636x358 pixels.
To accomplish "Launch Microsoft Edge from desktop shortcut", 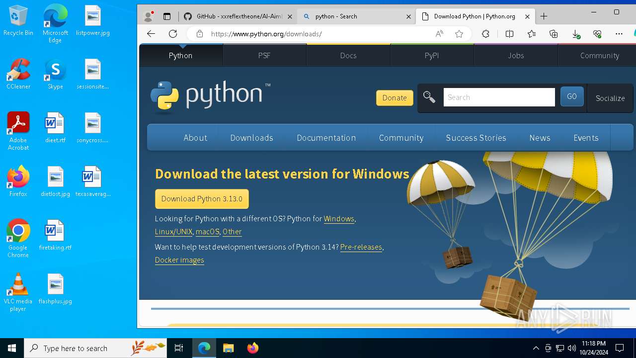I will tap(55, 24).
